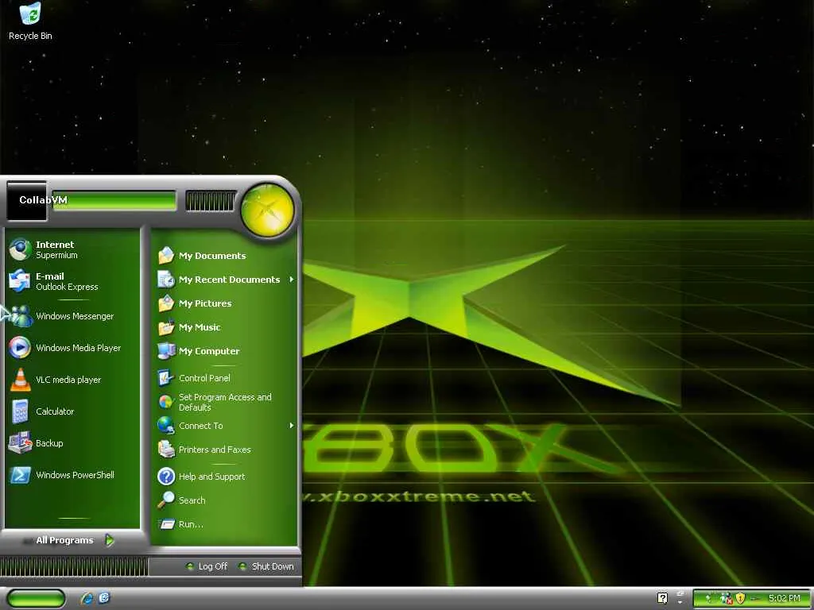Launch Windows Media Player
Viewport: 814px width, 610px height.
72,348
